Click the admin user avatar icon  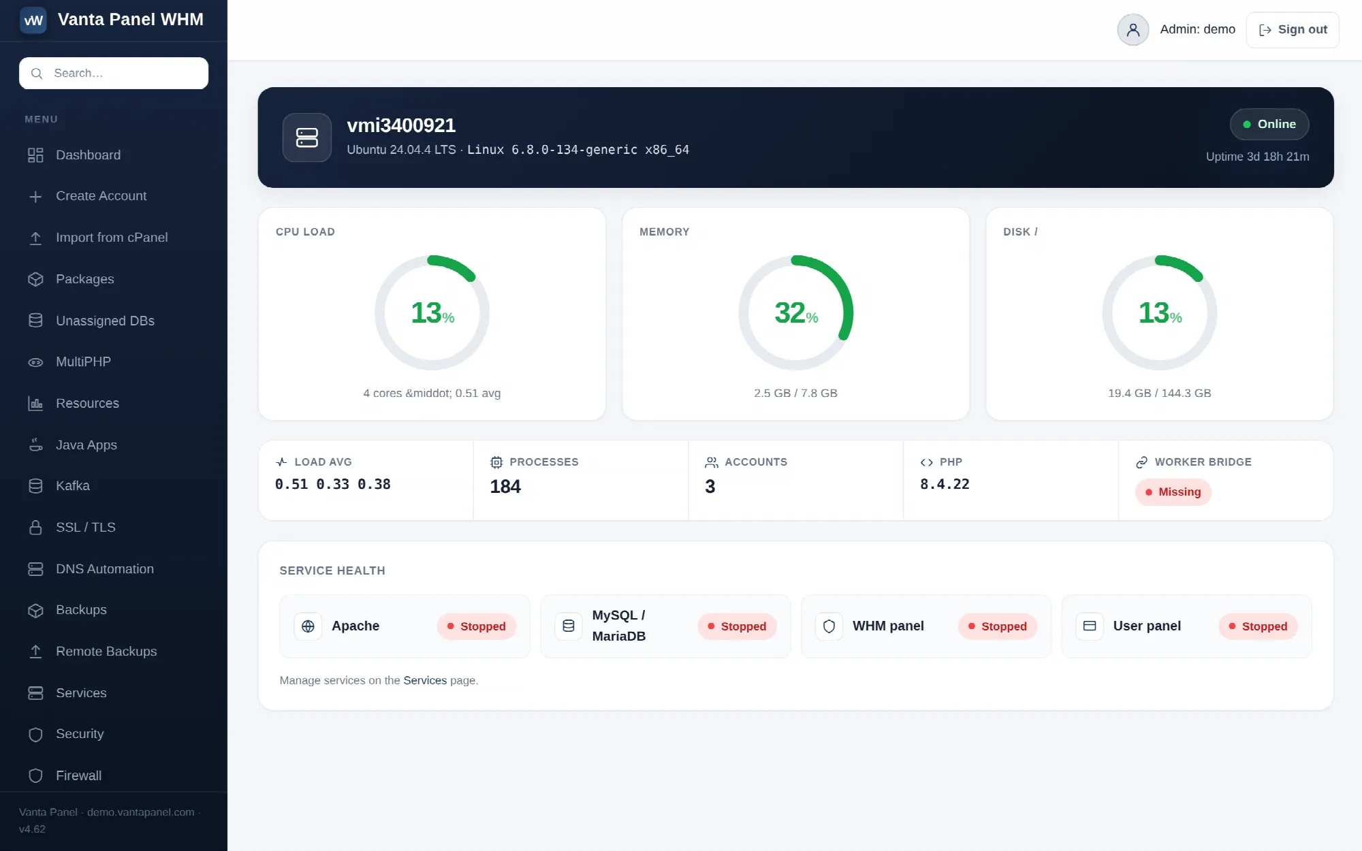(1133, 30)
